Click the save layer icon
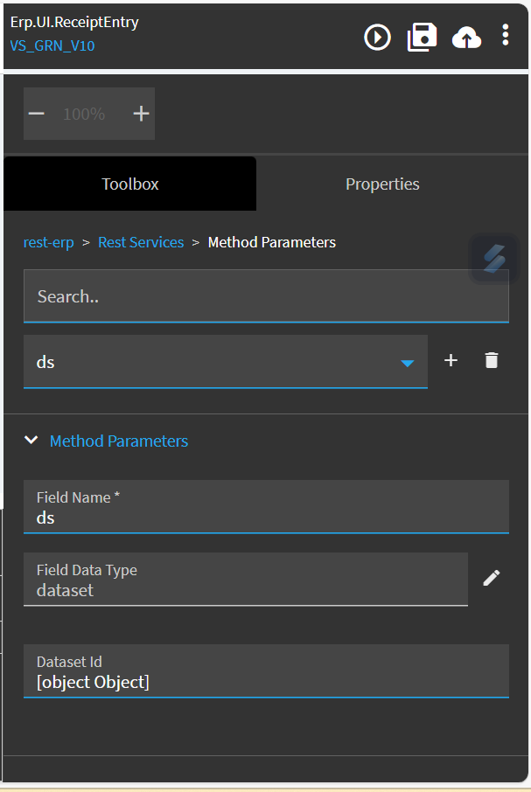 (422, 38)
